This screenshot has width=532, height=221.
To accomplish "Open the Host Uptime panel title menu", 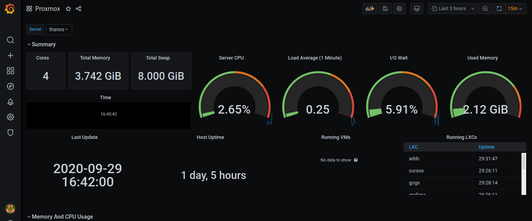I will 210,137.
